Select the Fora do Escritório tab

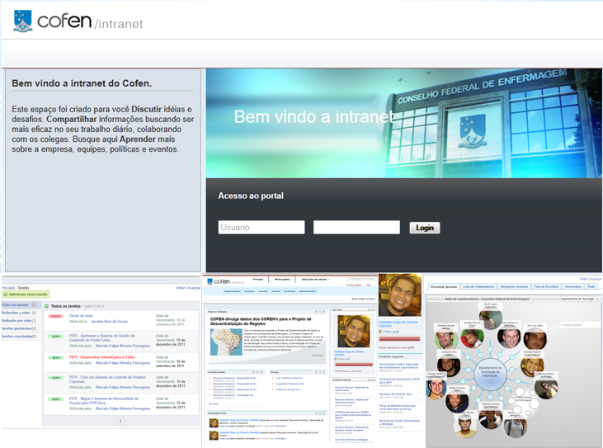point(546,286)
